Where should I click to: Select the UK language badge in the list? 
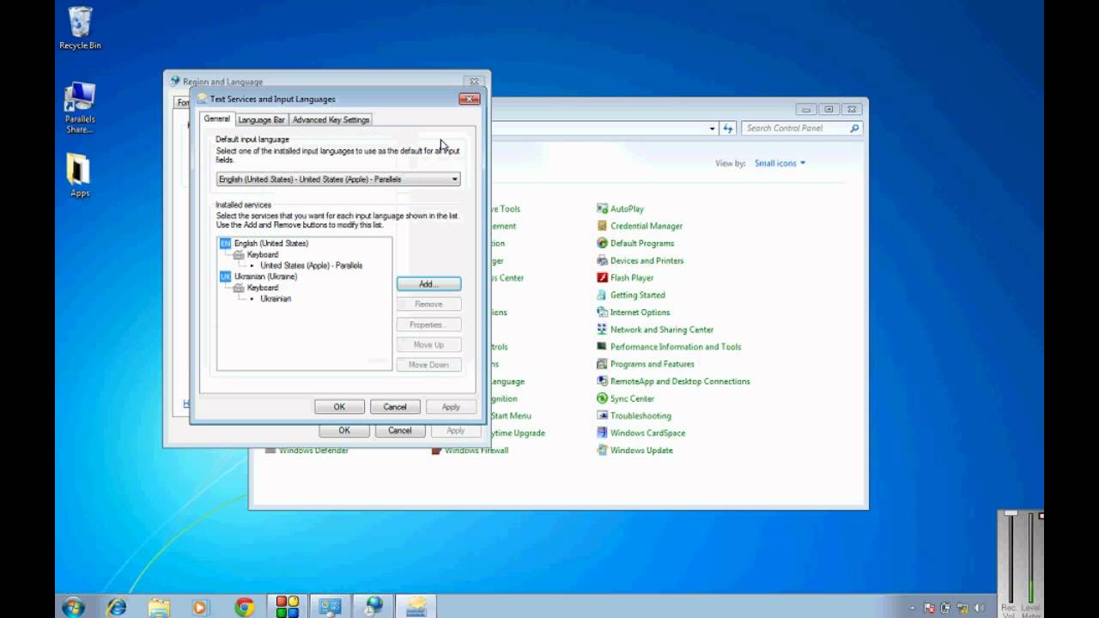(x=225, y=276)
